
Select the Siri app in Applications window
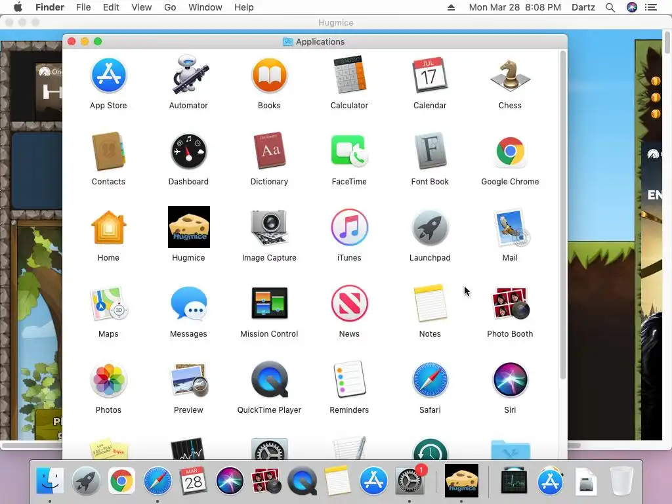tap(510, 379)
